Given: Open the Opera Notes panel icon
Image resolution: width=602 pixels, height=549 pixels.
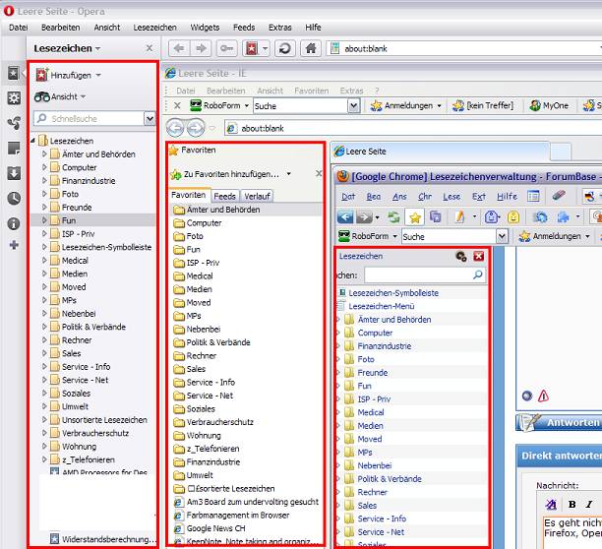Looking at the screenshot, I should pos(14,149).
